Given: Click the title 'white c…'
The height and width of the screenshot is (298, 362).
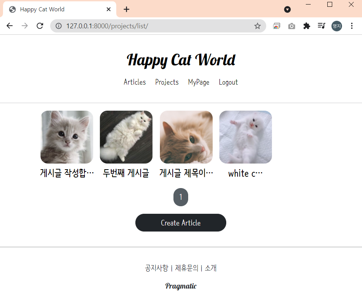Looking at the screenshot, I should click(245, 173).
